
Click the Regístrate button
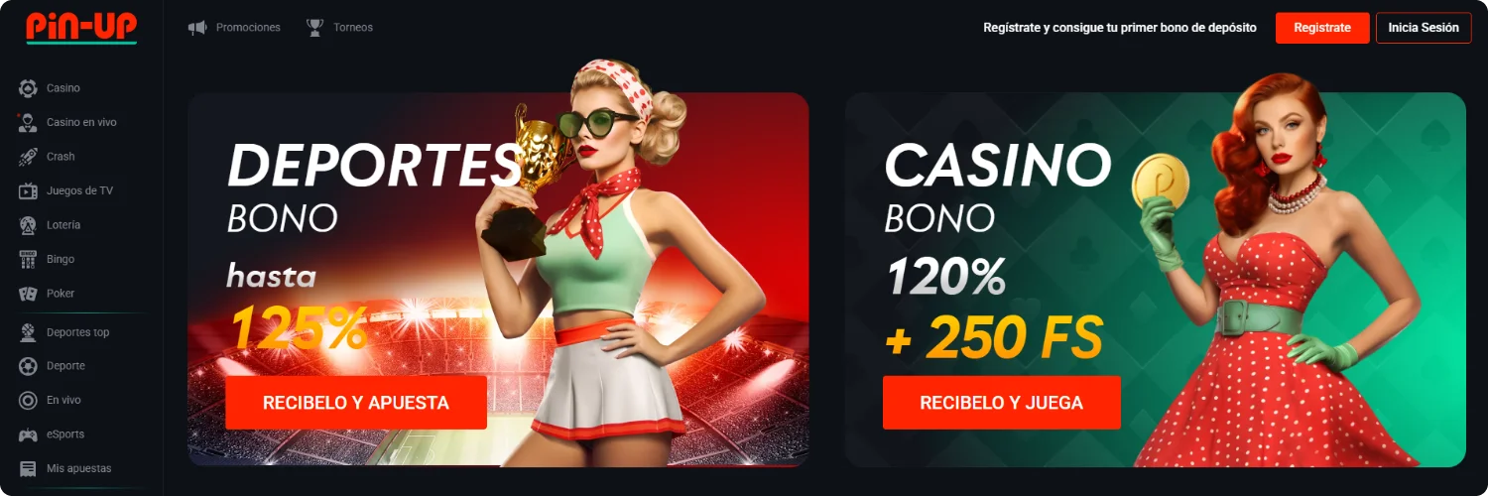pos(1322,28)
